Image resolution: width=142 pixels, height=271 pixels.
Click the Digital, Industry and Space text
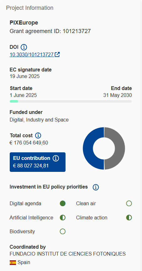tap(39, 120)
